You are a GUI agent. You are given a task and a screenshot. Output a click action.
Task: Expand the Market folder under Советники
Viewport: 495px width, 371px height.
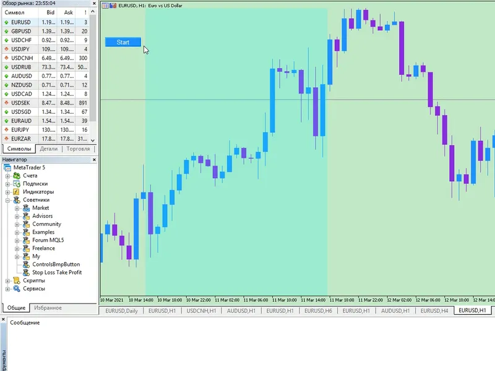point(17,208)
